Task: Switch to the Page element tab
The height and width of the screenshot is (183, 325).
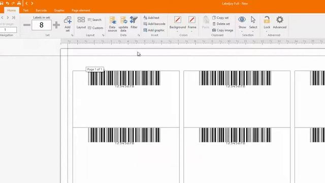Action: (x=81, y=10)
